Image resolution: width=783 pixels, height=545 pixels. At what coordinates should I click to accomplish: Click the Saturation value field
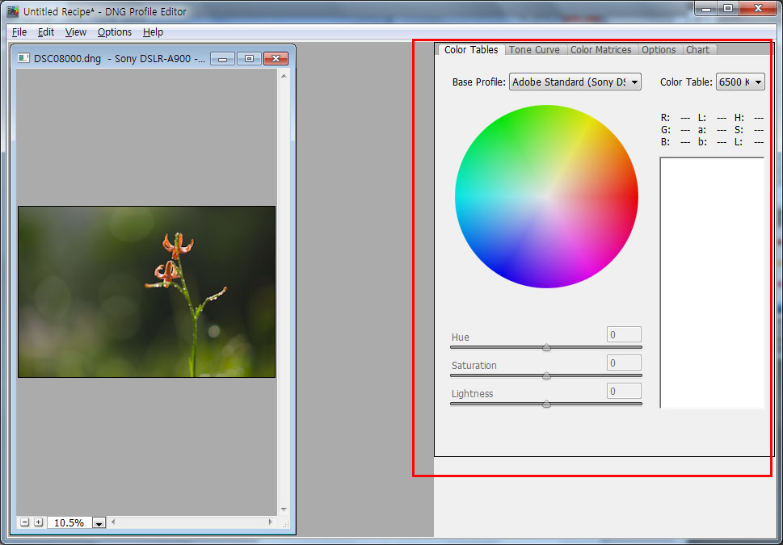tap(624, 363)
